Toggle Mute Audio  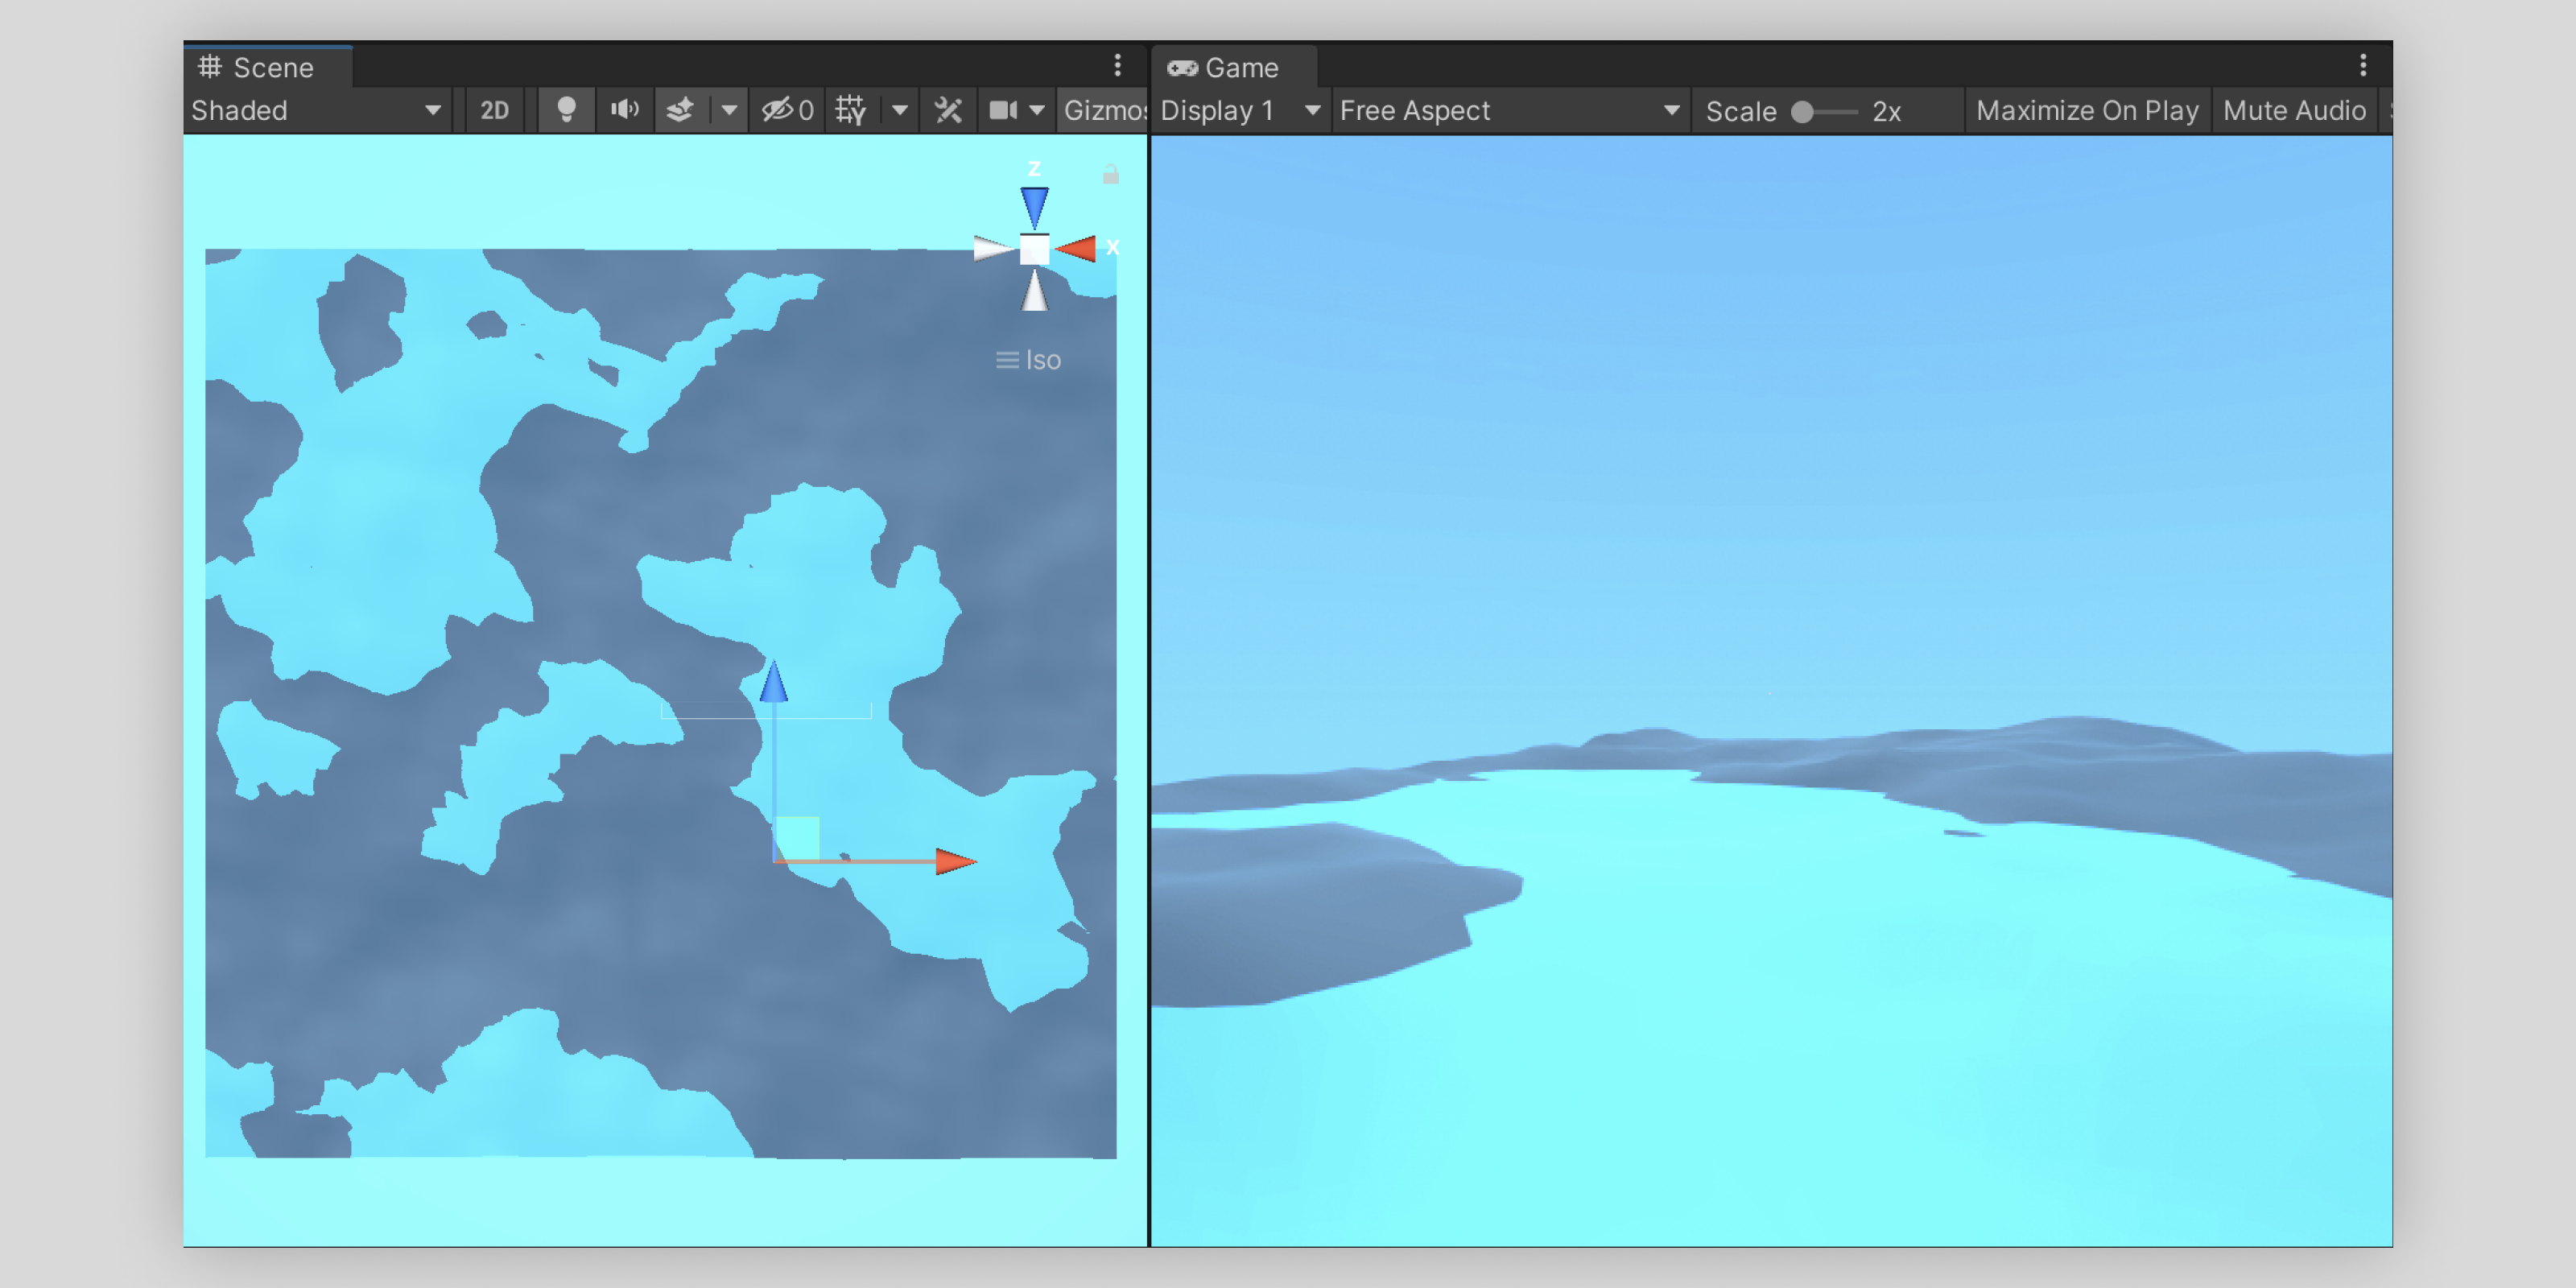2294,111
